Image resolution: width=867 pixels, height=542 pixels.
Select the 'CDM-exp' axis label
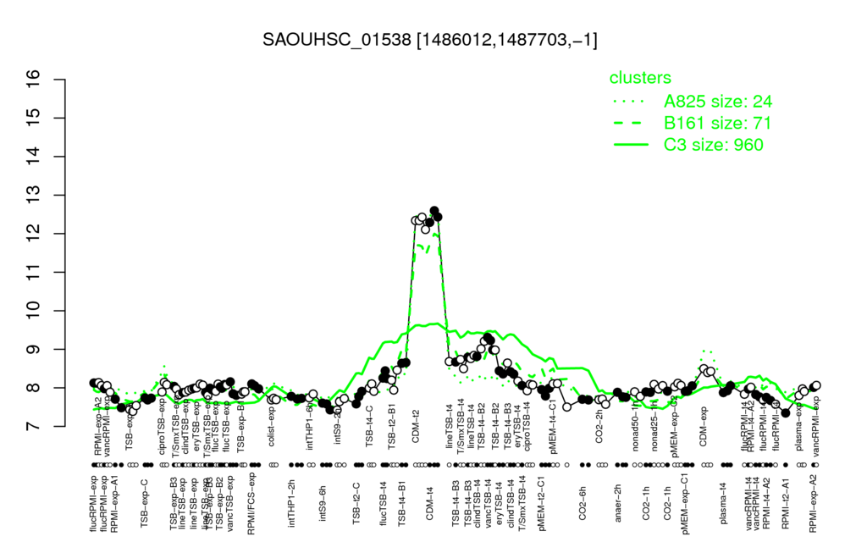tap(704, 425)
